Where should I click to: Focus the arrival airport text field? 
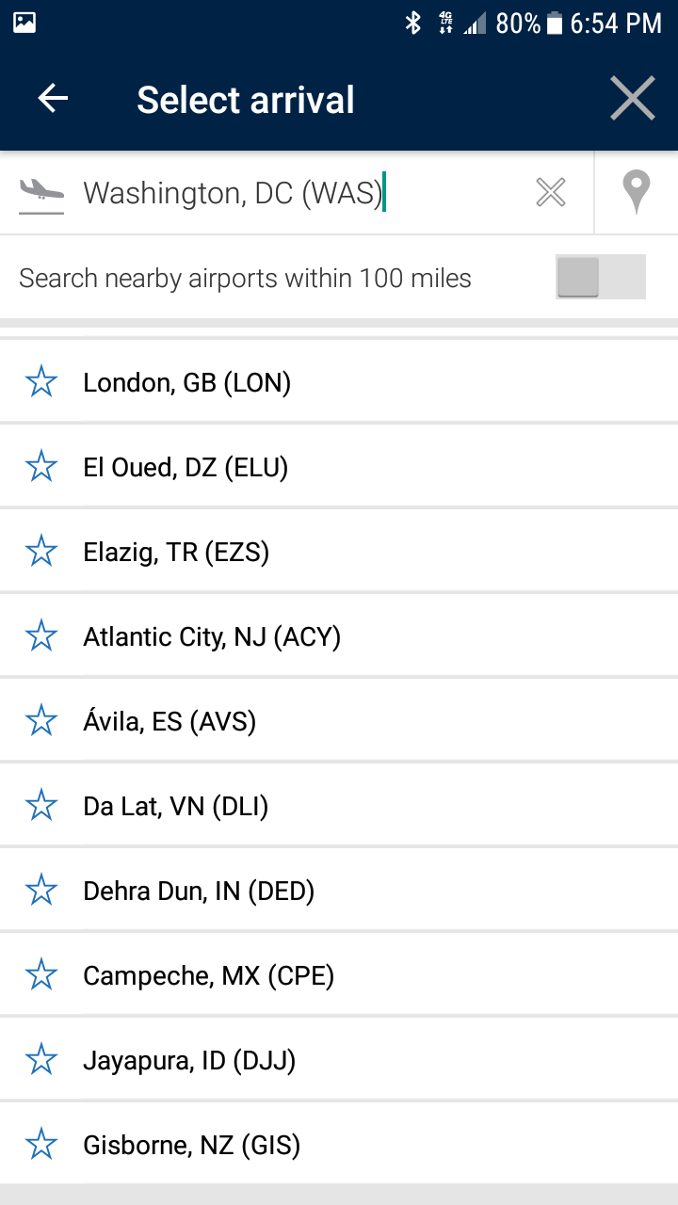click(301, 193)
